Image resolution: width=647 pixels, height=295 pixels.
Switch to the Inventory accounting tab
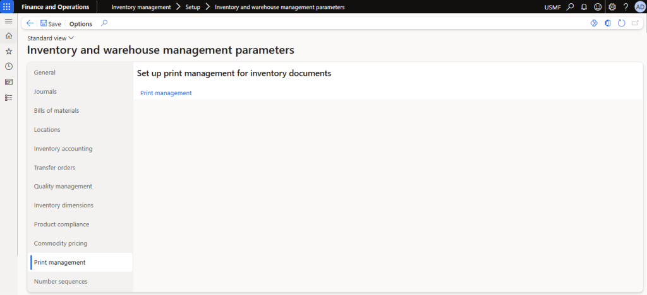[63, 149]
